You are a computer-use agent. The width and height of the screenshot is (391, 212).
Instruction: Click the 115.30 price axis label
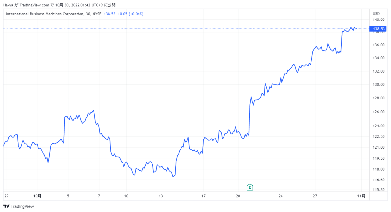(x=379, y=190)
